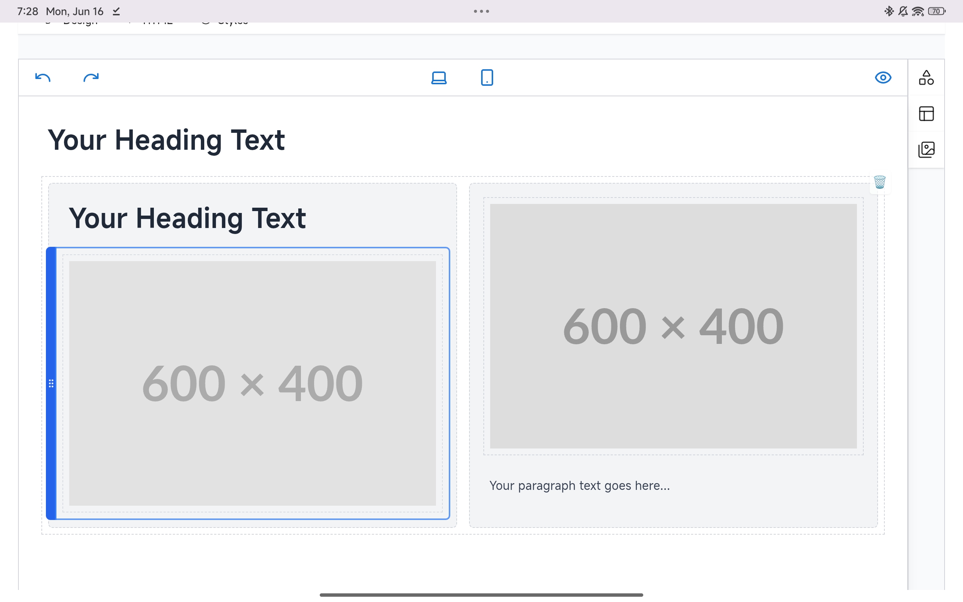The height and width of the screenshot is (602, 963).
Task: Select the left 600 × 400 image placeholder
Action: coord(252,382)
